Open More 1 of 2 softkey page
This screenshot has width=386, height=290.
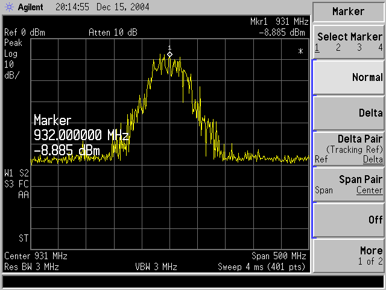(x=349, y=256)
